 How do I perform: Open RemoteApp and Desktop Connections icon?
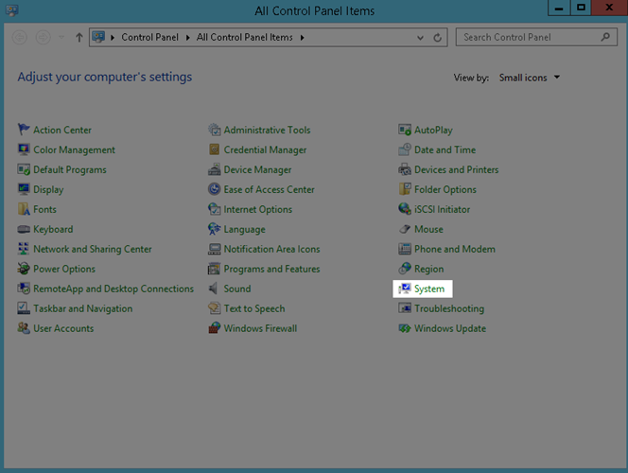click(24, 289)
